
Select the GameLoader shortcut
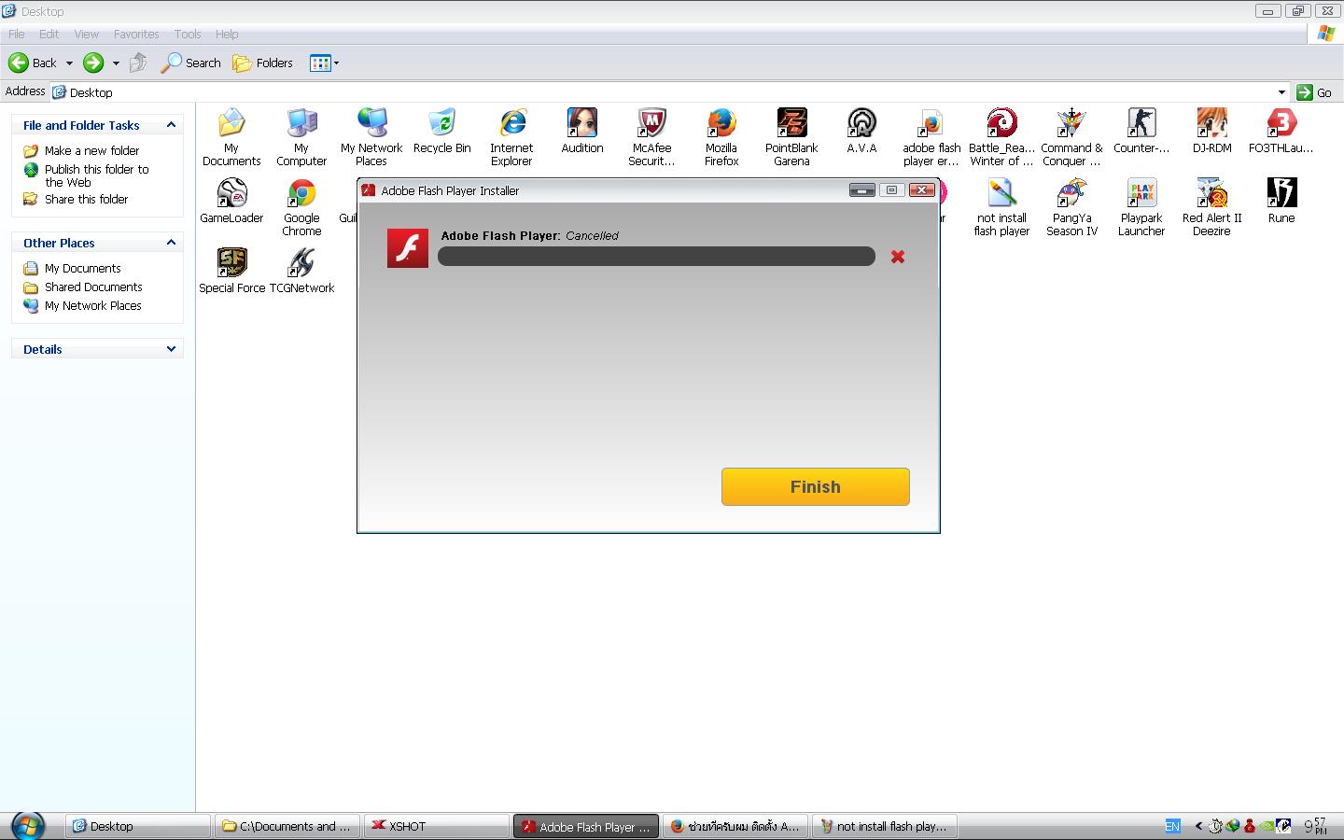tap(231, 202)
